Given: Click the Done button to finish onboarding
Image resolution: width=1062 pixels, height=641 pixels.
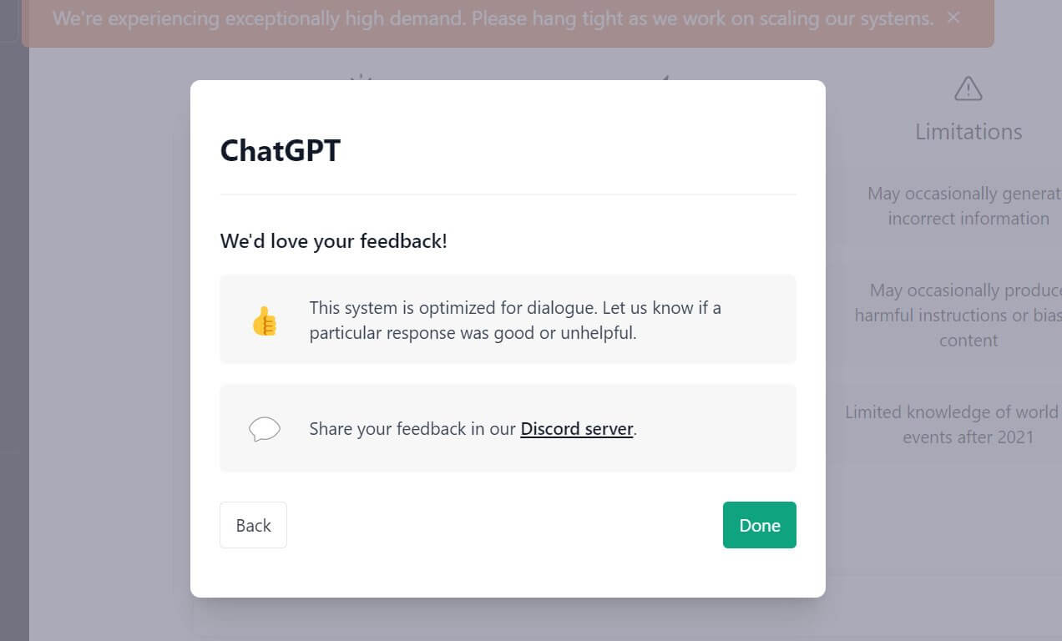Looking at the screenshot, I should pyautogui.click(x=759, y=524).
